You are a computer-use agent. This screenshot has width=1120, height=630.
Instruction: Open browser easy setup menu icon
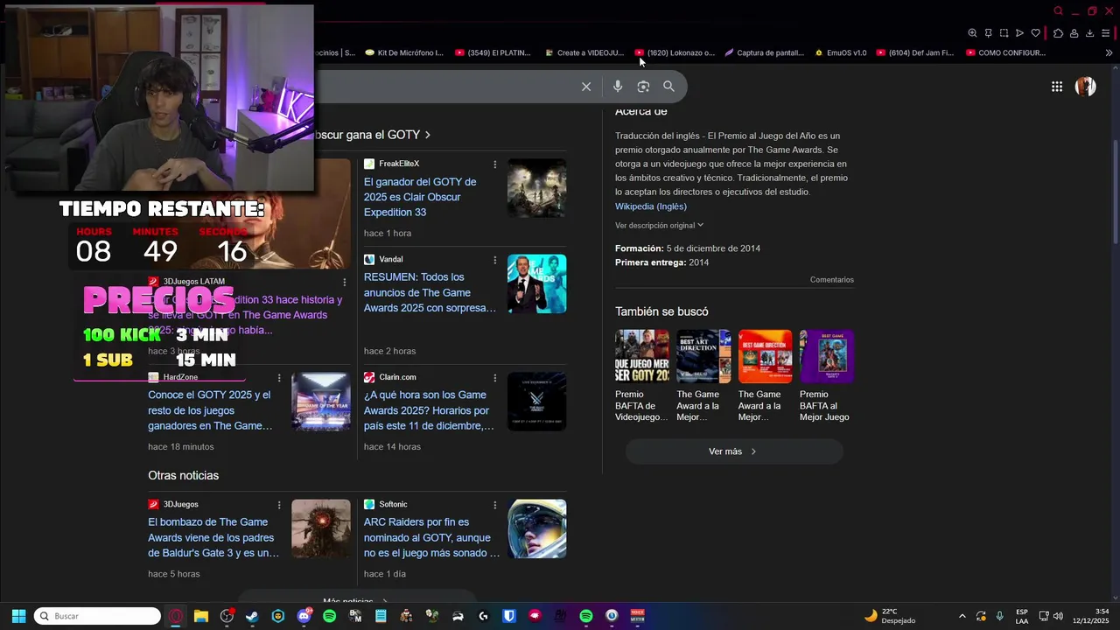(1105, 33)
